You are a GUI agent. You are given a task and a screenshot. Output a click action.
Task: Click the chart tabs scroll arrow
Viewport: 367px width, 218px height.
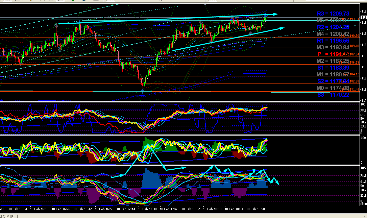pos(365,216)
